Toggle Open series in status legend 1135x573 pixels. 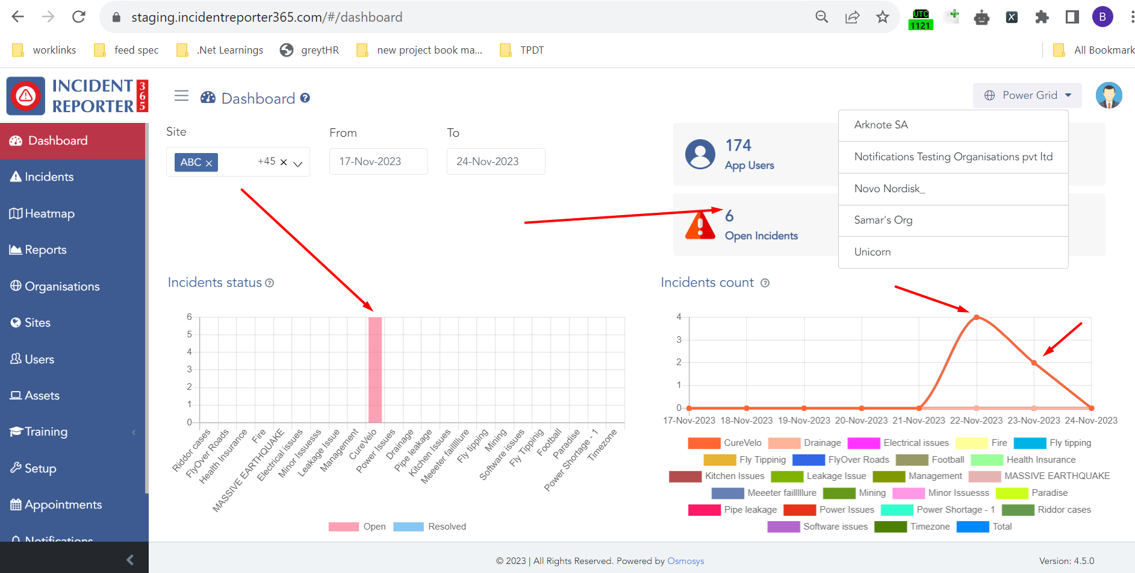(357, 527)
